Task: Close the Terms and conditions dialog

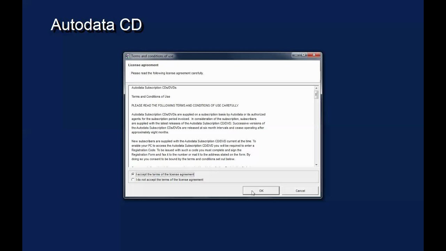Action: tap(314, 55)
